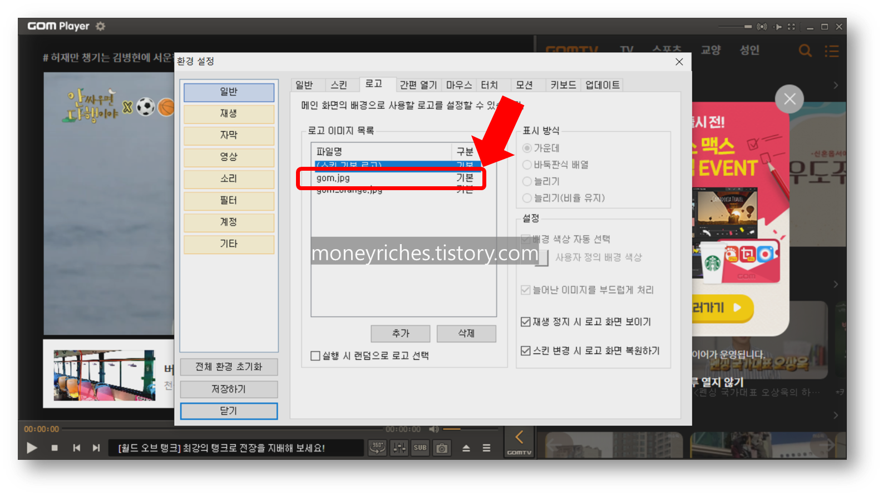Image resolution: width=883 pixels, height=496 pixels.
Task: Skip to the next track
Action: click(96, 448)
